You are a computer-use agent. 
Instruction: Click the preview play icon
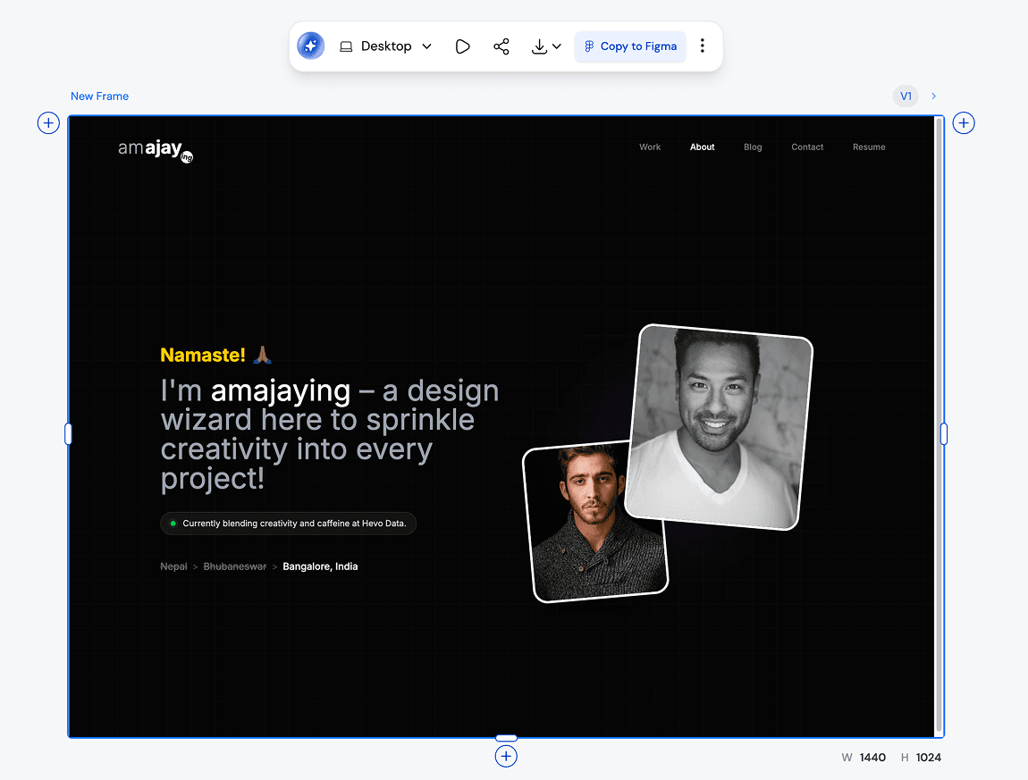click(x=462, y=46)
